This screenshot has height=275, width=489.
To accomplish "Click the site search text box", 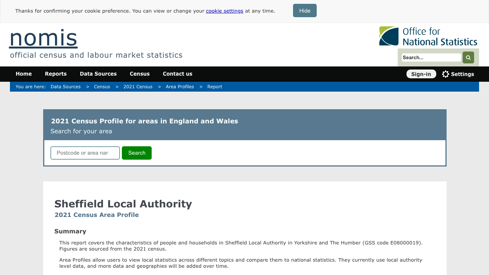I will pyautogui.click(x=431, y=57).
